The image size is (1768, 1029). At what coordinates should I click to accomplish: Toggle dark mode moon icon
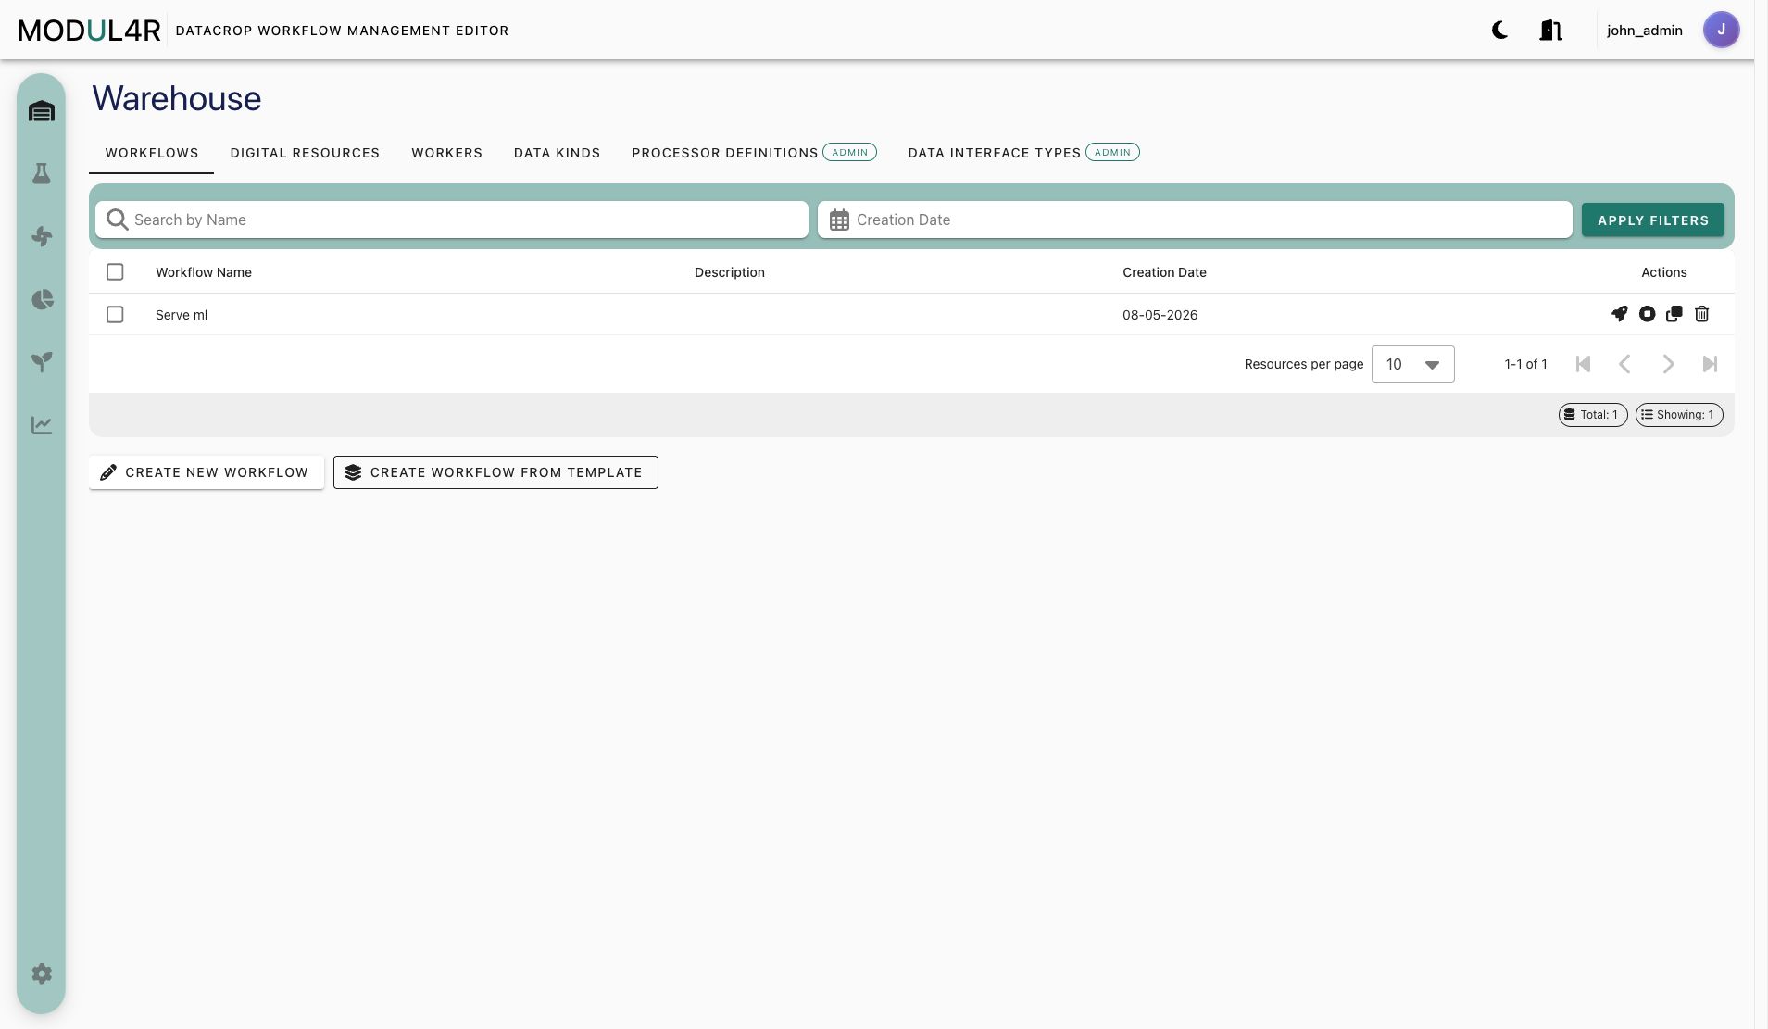pyautogui.click(x=1499, y=31)
